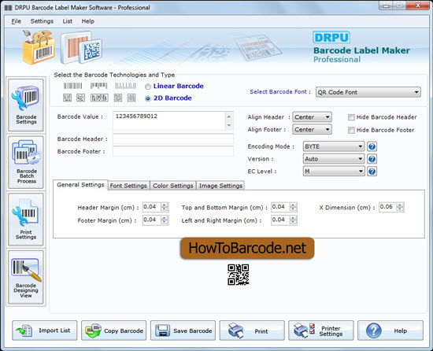The height and width of the screenshot is (351, 433).
Task: Open the Settings menu
Action: click(x=42, y=21)
